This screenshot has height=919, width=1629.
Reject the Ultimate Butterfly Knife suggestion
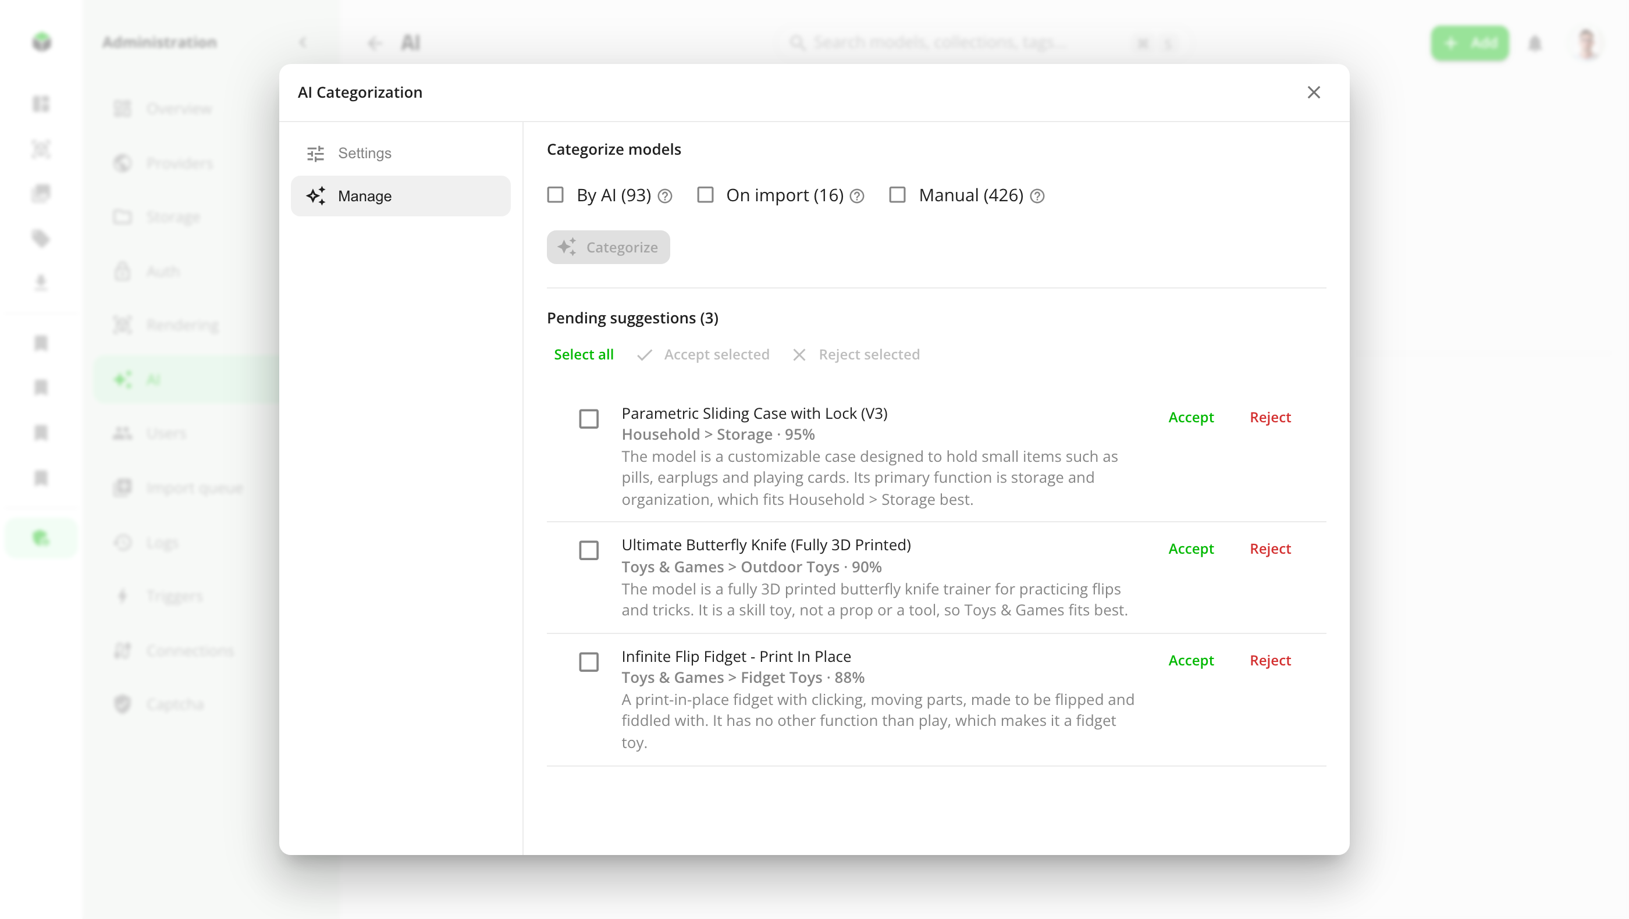coord(1270,548)
